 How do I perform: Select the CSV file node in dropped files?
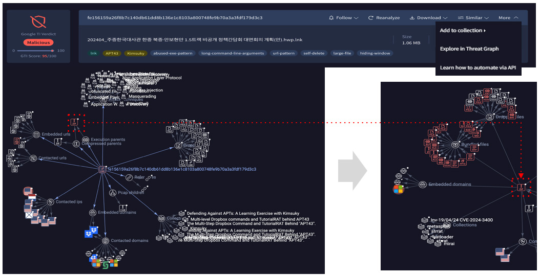(204, 136)
